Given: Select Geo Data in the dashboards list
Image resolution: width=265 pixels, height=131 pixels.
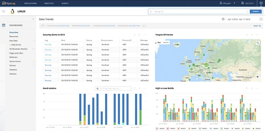Looking at the screenshot, I should [13, 41].
